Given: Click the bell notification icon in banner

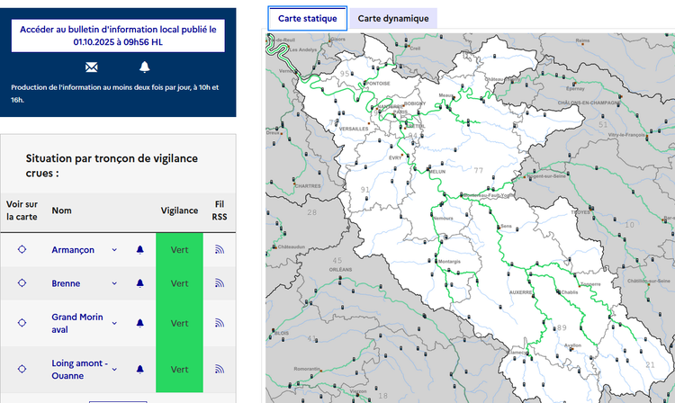Looking at the screenshot, I should [144, 67].
